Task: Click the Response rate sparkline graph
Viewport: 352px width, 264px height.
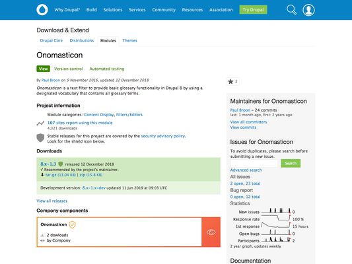Action: [276, 218]
